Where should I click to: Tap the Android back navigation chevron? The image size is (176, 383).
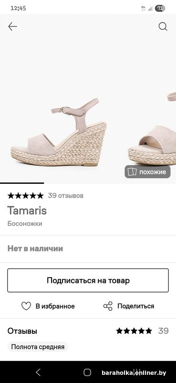(x=38, y=372)
